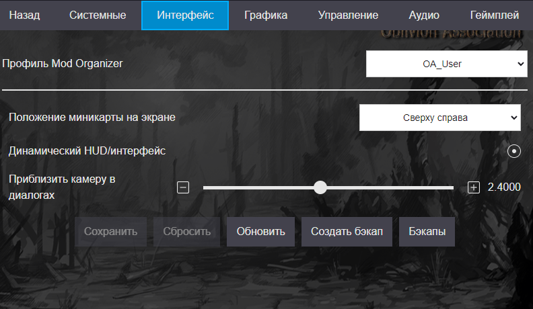Viewport: 533px width, 309px height.
Task: Decrease dialog camera zoom with minus icon
Action: [183, 187]
